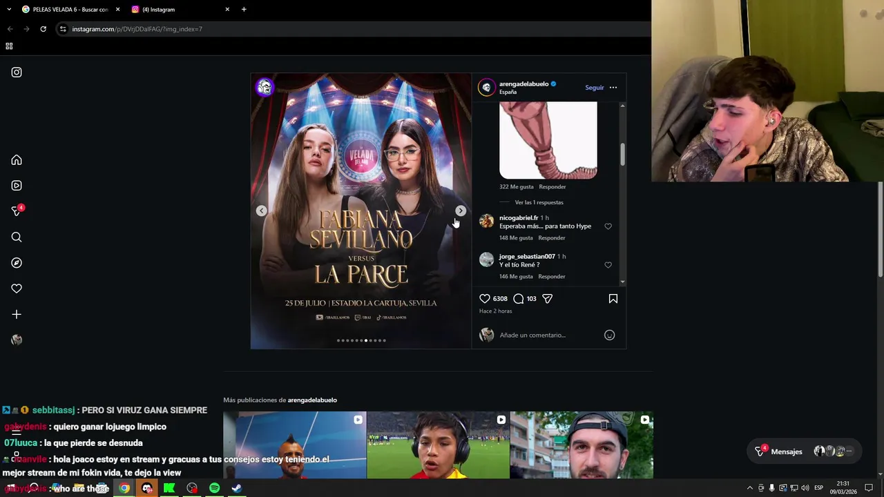Reply to nicogabriel.fr's comment
Viewport: 884px width, 497px height.
point(552,238)
